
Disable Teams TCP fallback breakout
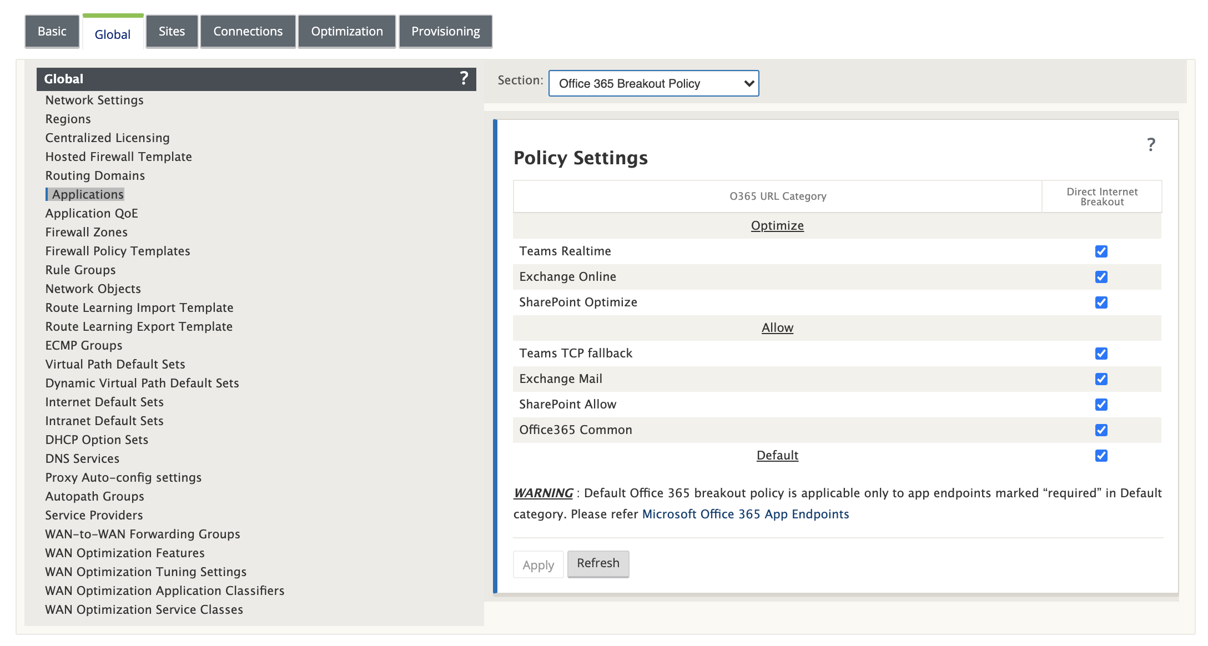pyautogui.click(x=1101, y=354)
